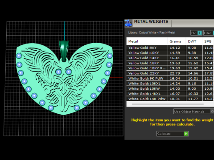Screen dimensions: 214x160
Task: Click the Library: Cutout White label
Action: click(152, 32)
